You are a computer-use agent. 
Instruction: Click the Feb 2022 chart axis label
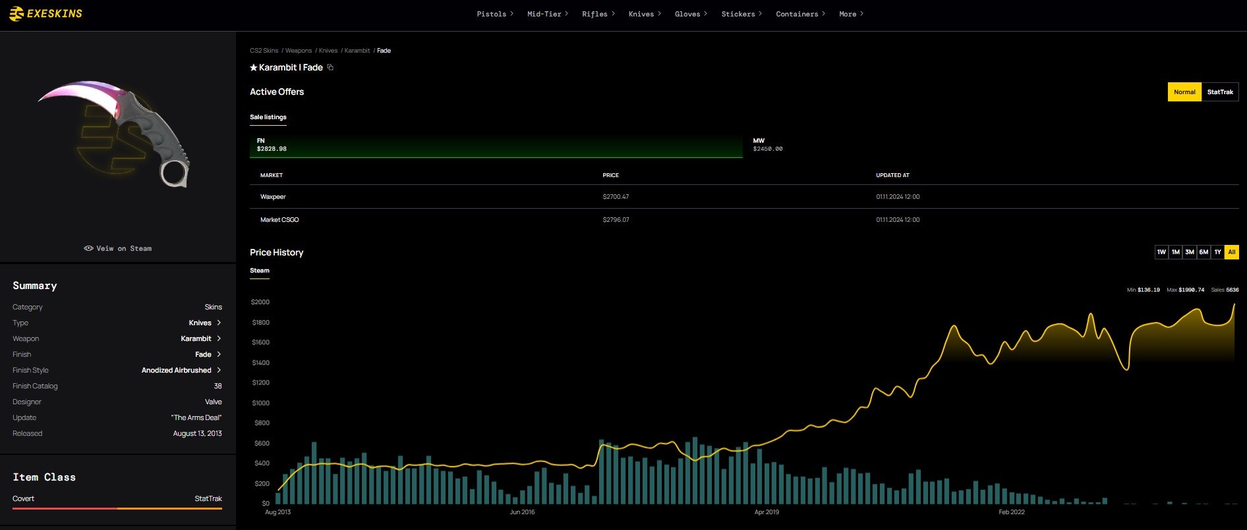(1012, 512)
